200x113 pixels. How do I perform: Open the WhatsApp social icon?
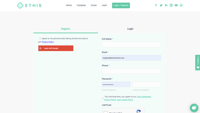(x=181, y=5)
